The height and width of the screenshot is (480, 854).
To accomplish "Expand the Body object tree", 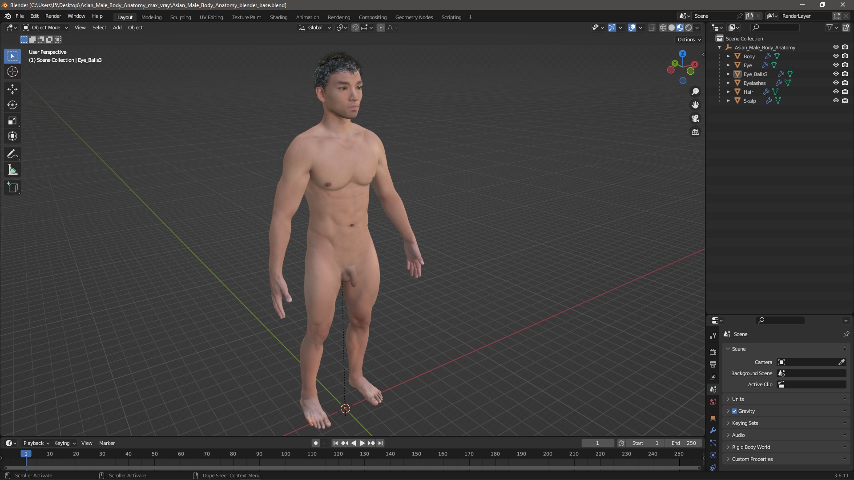I will pos(728,56).
